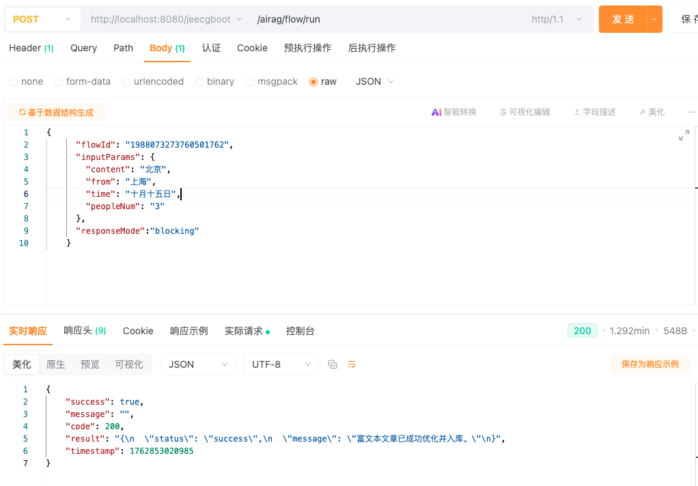Click 保存为响应示例 button
This screenshot has width=698, height=486.
pos(650,364)
